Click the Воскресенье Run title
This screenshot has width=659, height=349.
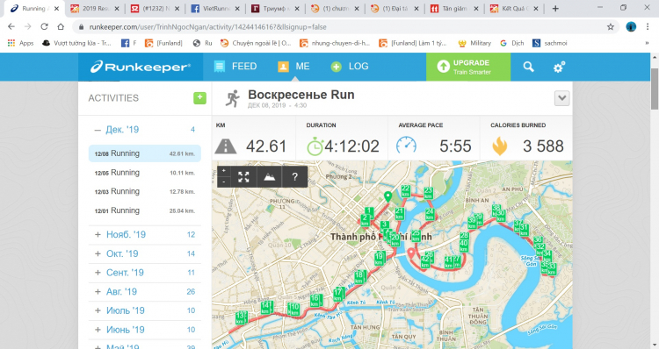pos(301,95)
